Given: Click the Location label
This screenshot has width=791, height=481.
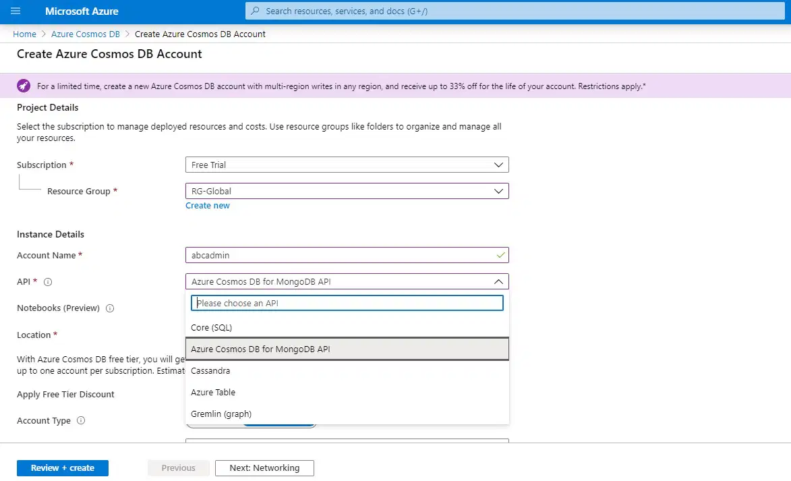Looking at the screenshot, I should tap(34, 335).
